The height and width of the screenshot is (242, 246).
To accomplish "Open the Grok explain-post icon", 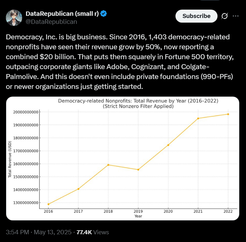I will pyautogui.click(x=225, y=16).
